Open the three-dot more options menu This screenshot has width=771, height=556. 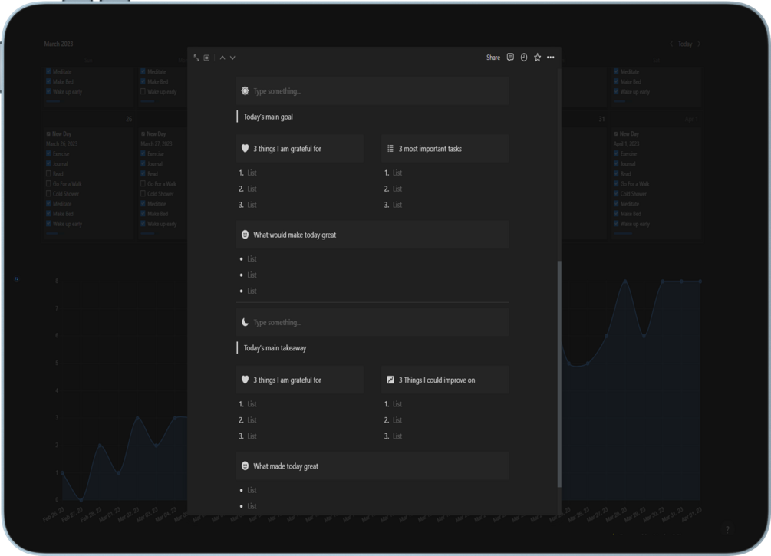click(x=551, y=58)
